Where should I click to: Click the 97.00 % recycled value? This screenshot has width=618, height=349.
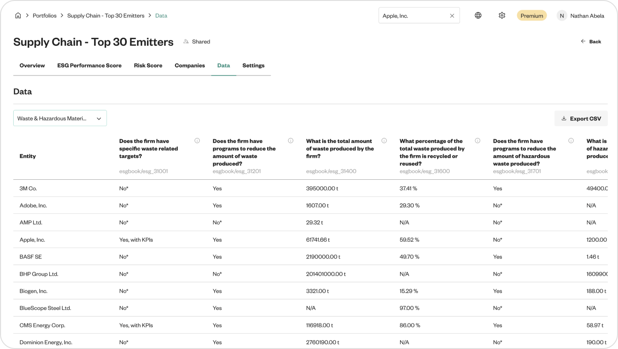409,308
